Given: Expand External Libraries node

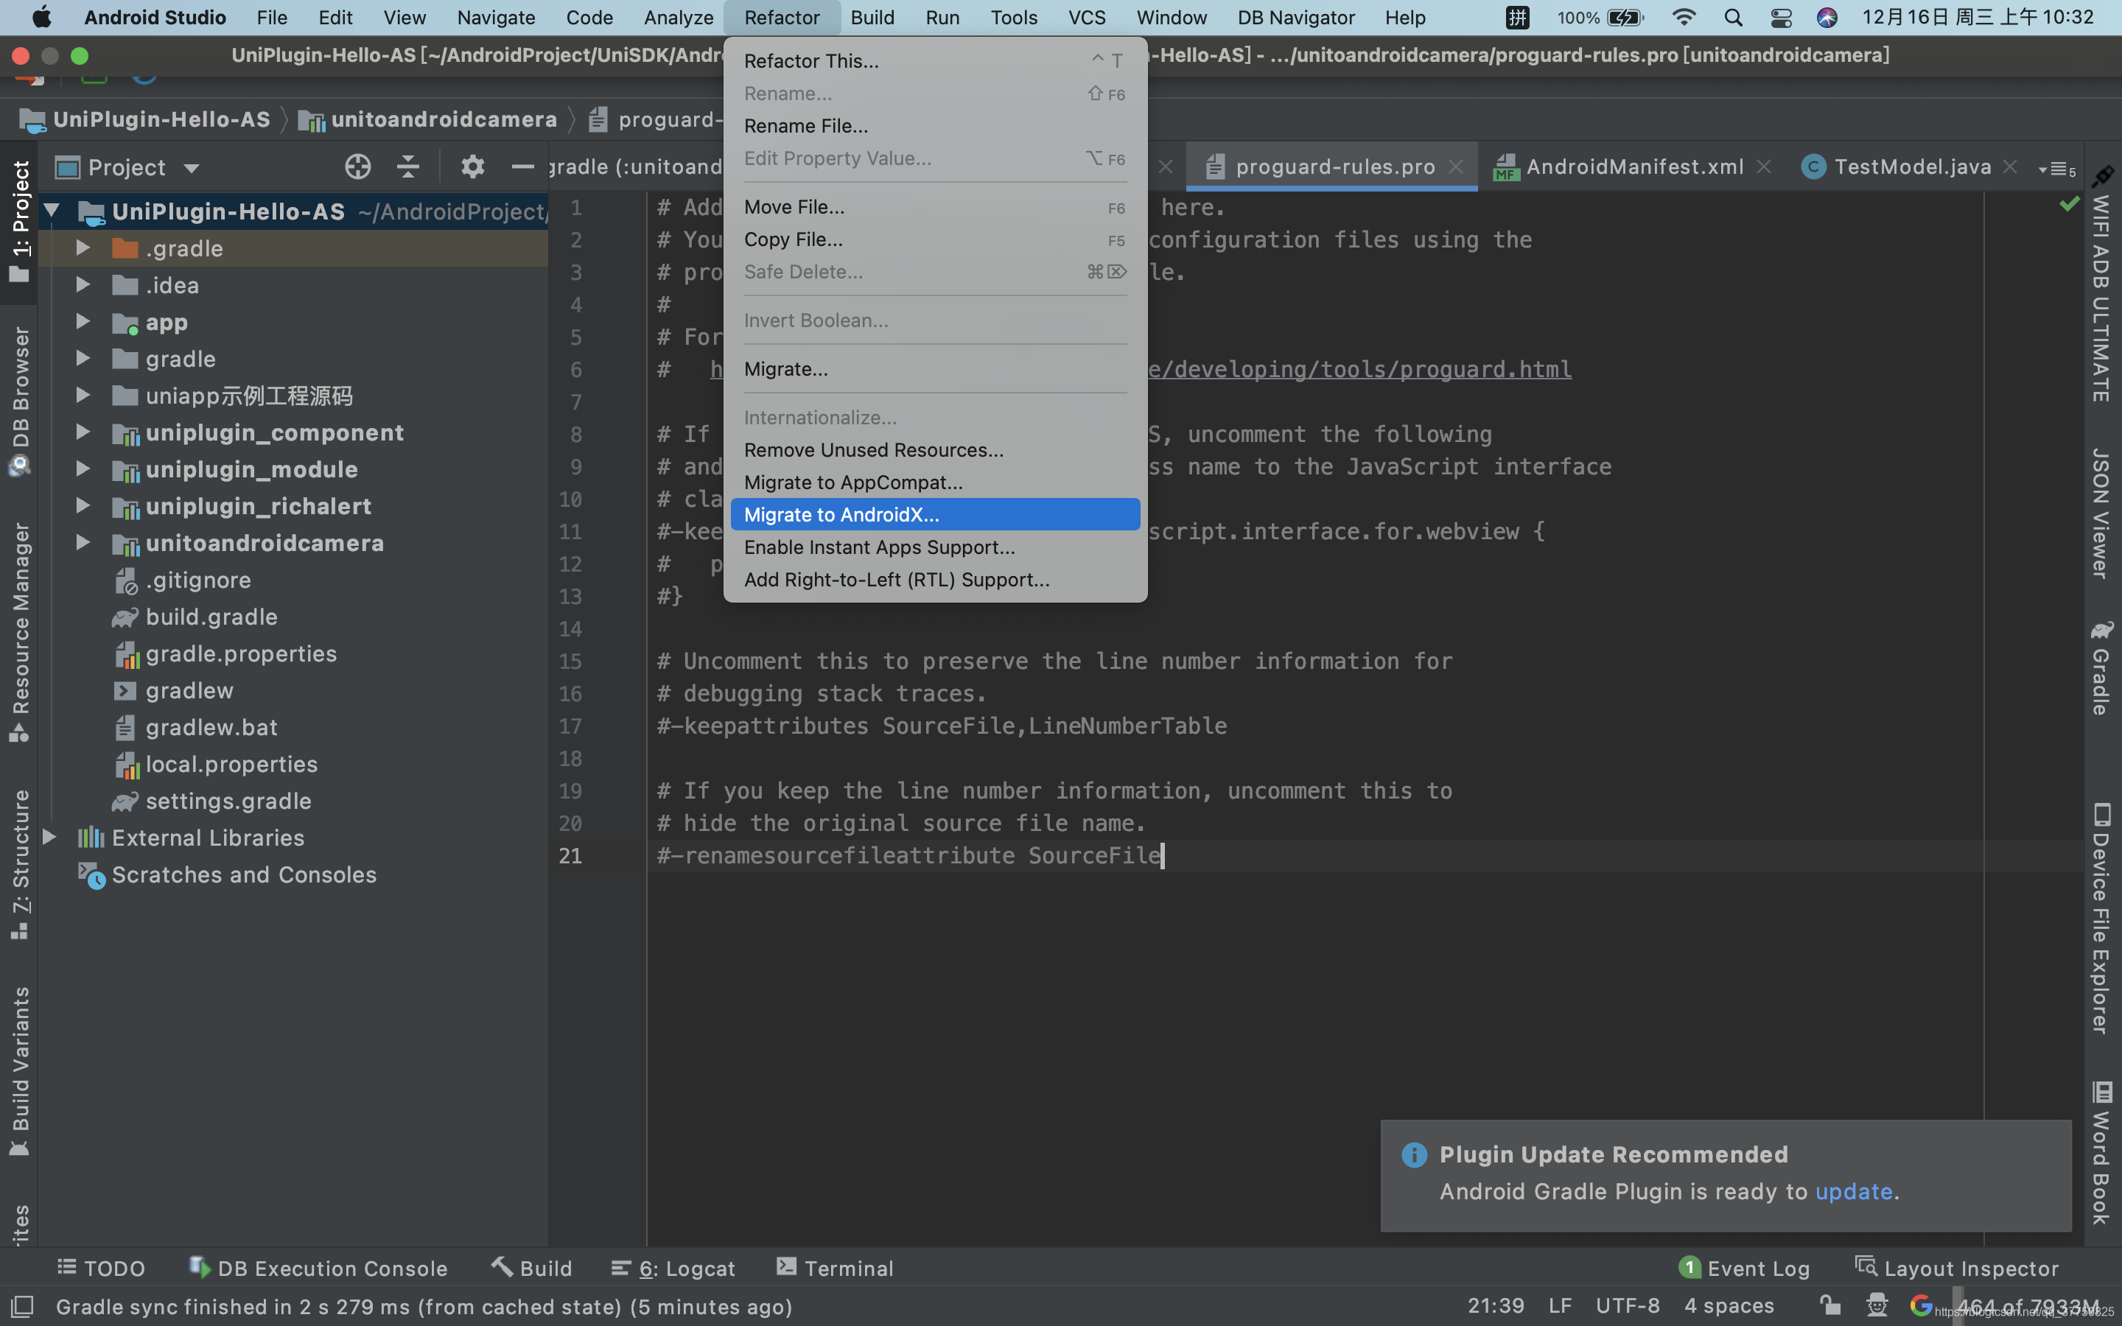Looking at the screenshot, I should coord(50,838).
